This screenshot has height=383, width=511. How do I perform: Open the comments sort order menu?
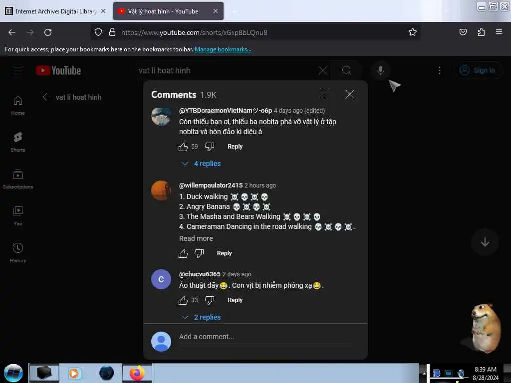(325, 94)
